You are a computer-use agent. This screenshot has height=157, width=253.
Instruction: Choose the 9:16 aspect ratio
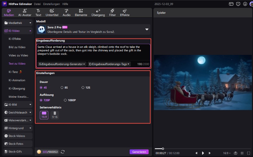(55, 115)
